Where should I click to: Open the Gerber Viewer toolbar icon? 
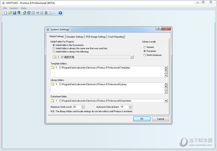[x=42, y=13]
